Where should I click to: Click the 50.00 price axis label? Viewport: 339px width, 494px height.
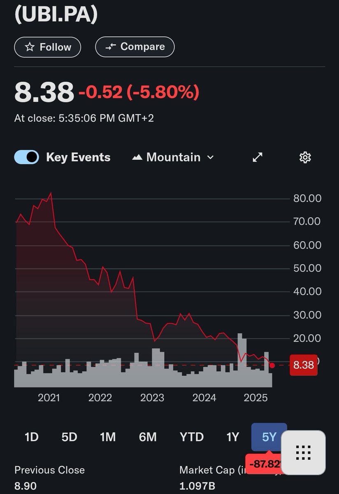coord(307,268)
